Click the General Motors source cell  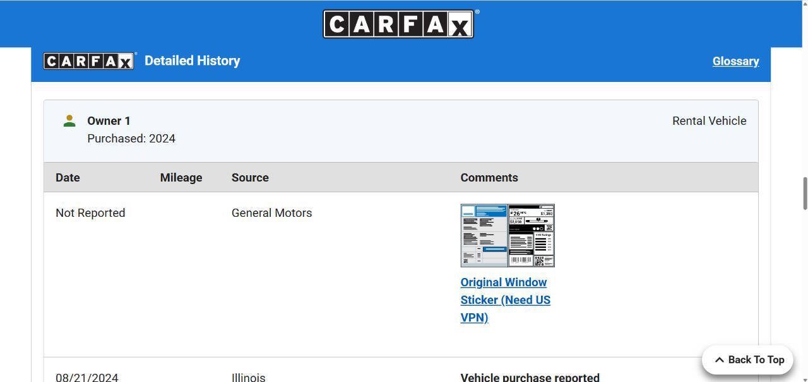pos(271,213)
